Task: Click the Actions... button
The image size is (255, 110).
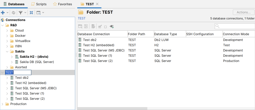Action: point(243,12)
